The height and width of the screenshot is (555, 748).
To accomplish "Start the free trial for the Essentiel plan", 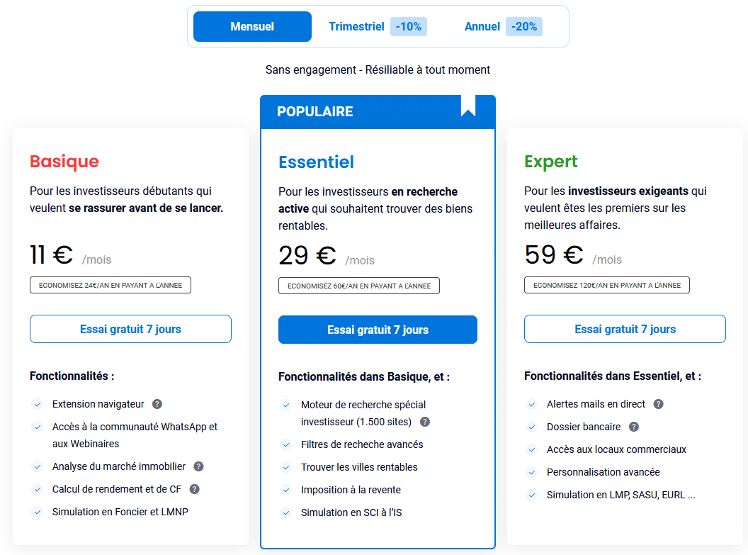I will (378, 330).
